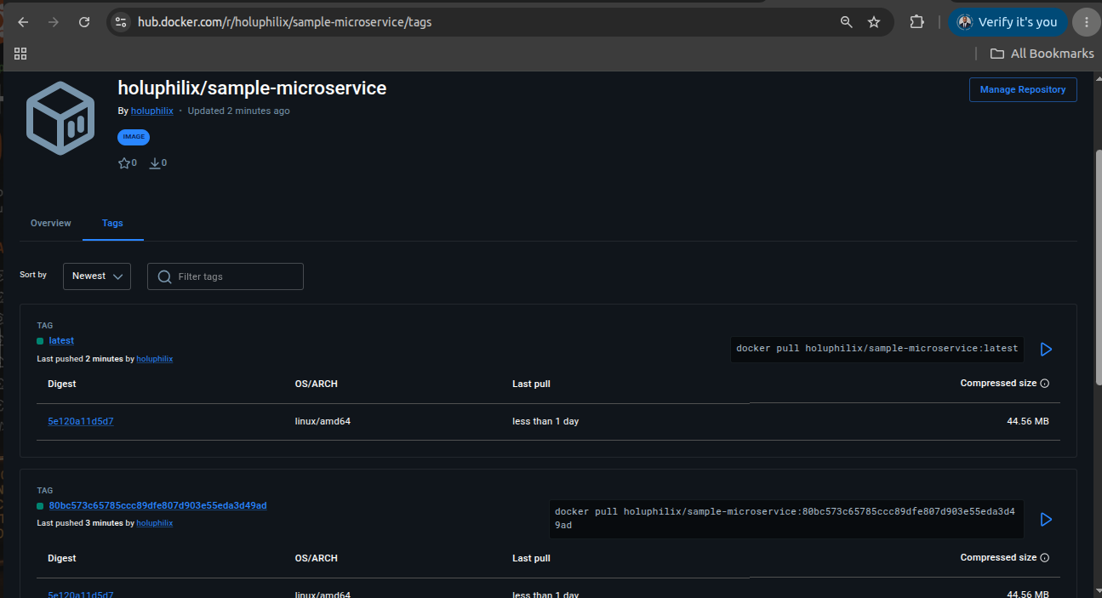Click Compressed size info icon in 80bc573c tag
This screenshot has height=598, width=1102.
1045,558
